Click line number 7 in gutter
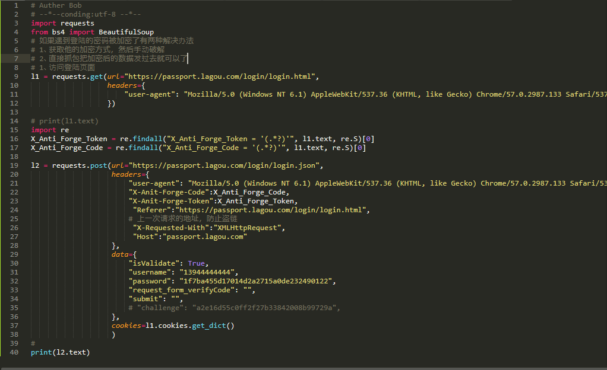The image size is (607, 370). [16, 59]
